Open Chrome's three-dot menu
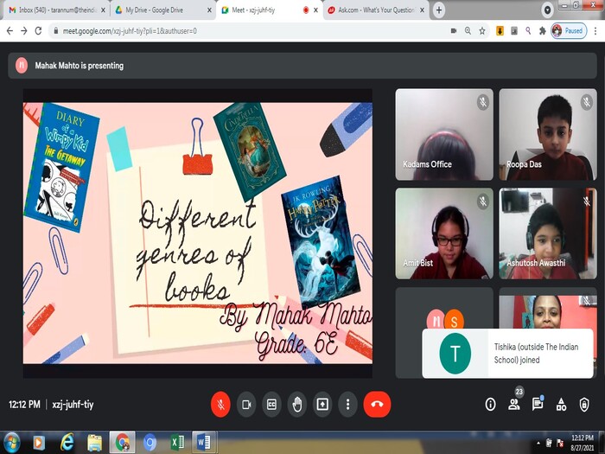The width and height of the screenshot is (605, 454). click(x=595, y=31)
